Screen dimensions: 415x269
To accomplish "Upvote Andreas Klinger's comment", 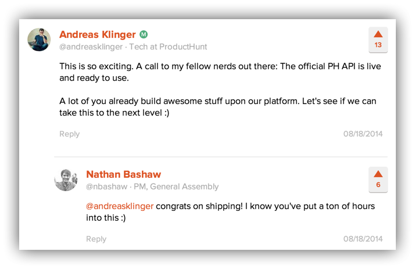I will point(378,39).
